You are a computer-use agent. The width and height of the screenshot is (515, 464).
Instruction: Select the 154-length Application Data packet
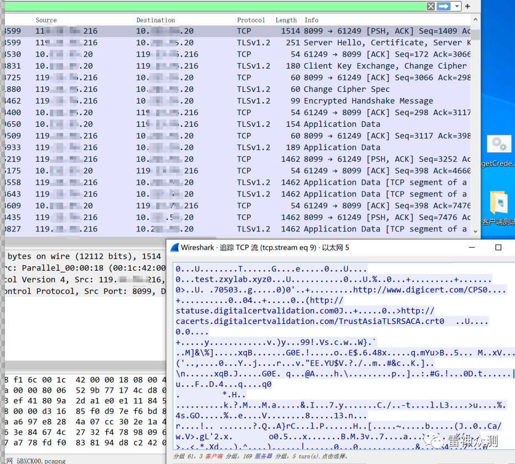(x=238, y=124)
